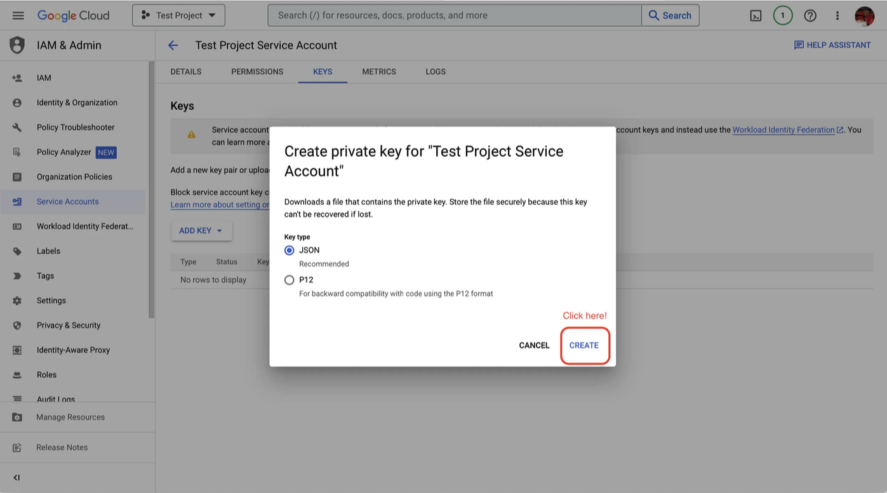Collapse the sidebar with the arrow icon
887x493 pixels.
coord(17,478)
